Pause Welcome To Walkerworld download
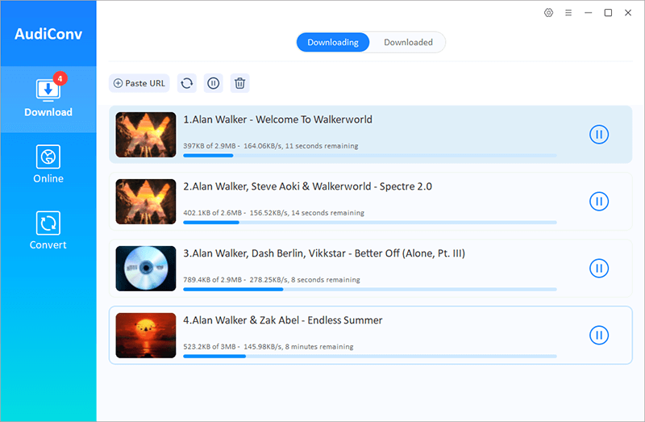This screenshot has width=645, height=422. click(599, 134)
